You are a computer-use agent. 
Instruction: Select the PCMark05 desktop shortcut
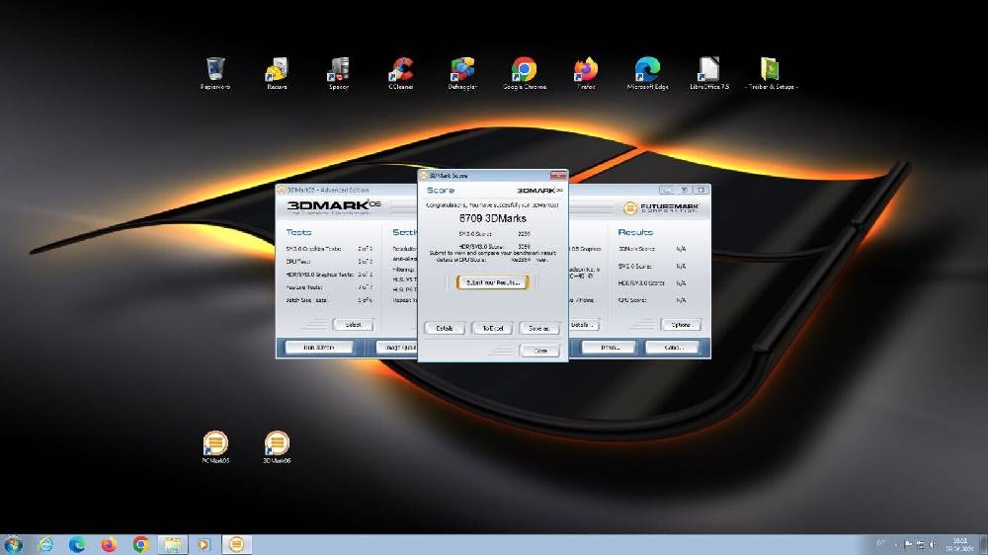[214, 447]
